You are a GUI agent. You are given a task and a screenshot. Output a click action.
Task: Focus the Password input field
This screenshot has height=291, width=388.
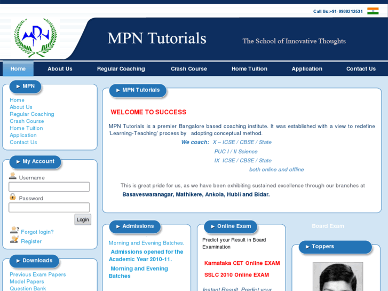tap(49, 207)
